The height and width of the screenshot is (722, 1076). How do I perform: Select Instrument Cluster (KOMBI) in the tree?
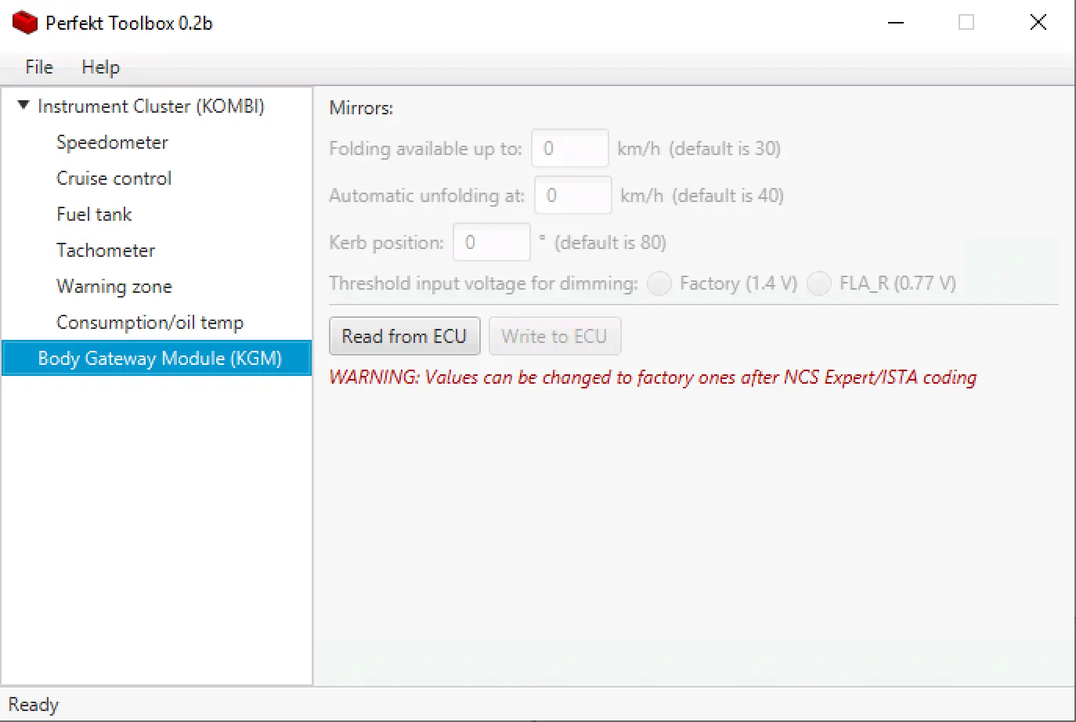150,106
